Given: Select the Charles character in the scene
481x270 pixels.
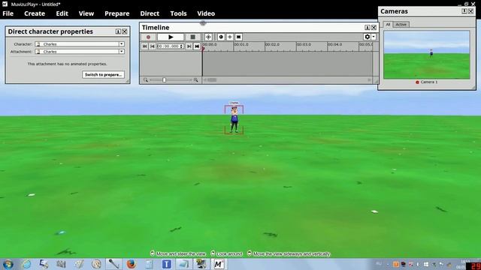Looking at the screenshot, I should click(234, 119).
